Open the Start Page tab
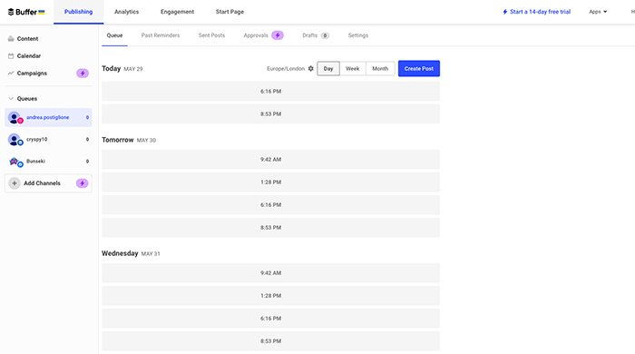This screenshot has height=354, width=635. (x=230, y=12)
